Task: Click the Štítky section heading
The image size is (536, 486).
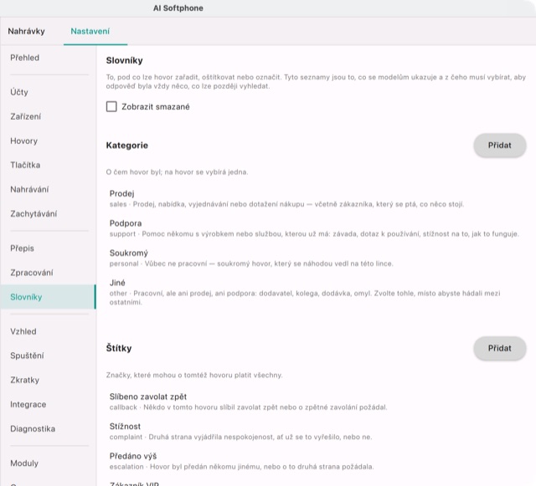Action: (119, 348)
